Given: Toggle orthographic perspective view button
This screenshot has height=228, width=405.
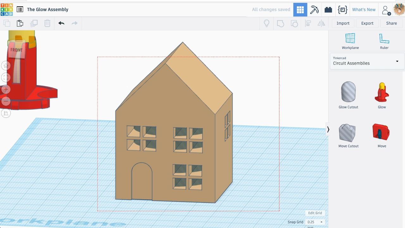Looking at the screenshot, I should coord(6,113).
